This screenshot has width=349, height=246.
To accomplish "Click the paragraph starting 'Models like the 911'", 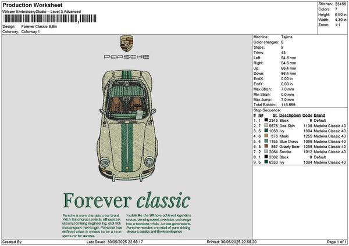I will click(159, 223).
